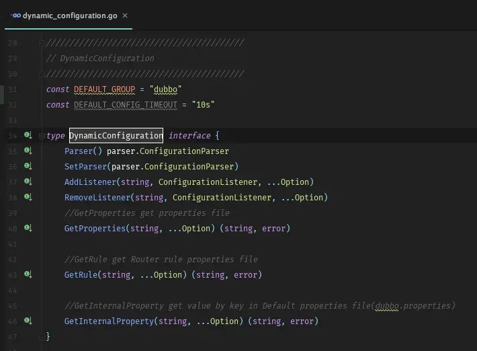Click line number 34 in gutter
This screenshot has width=477, height=351.
[13, 136]
